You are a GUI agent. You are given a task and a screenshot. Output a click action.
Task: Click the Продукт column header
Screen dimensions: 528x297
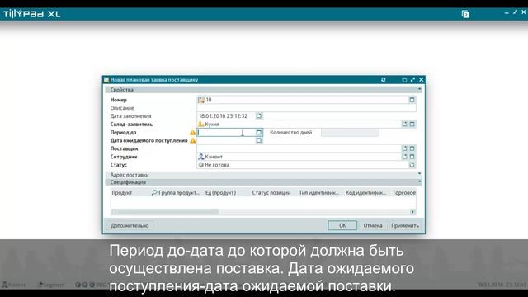point(122,192)
